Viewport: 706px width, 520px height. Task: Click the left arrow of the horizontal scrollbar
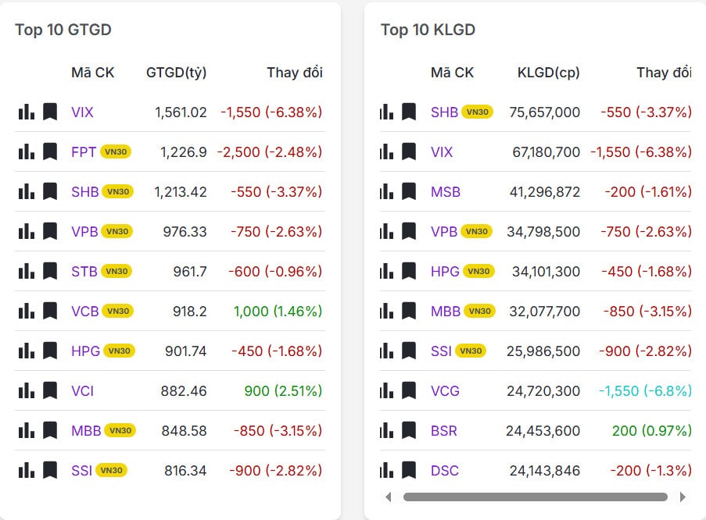tap(389, 497)
